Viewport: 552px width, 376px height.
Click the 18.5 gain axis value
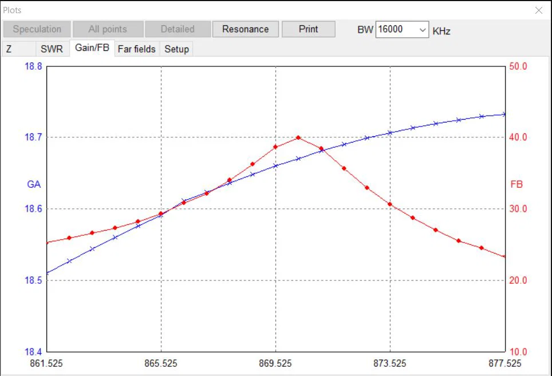[x=33, y=280]
